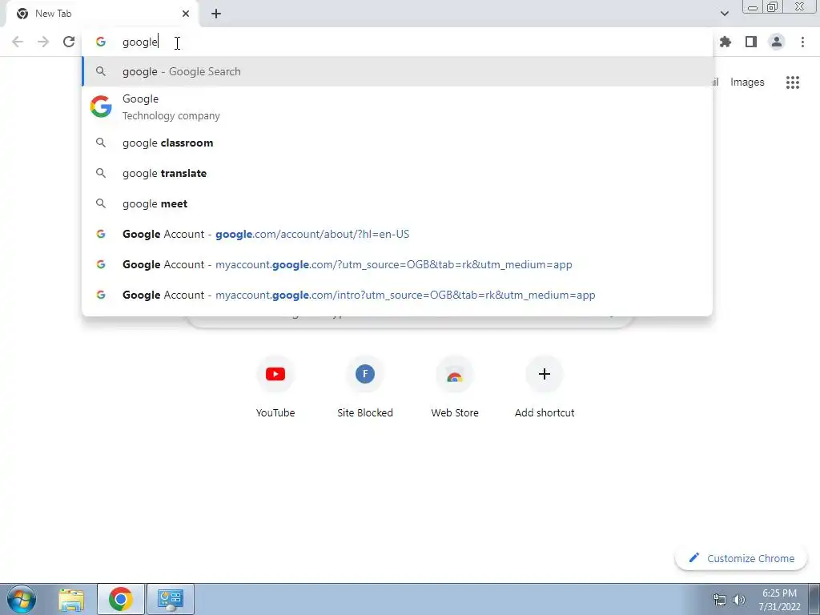Screen dimensions: 820x615
Task: Open the Site Blocked shortcut
Action: [365, 387]
